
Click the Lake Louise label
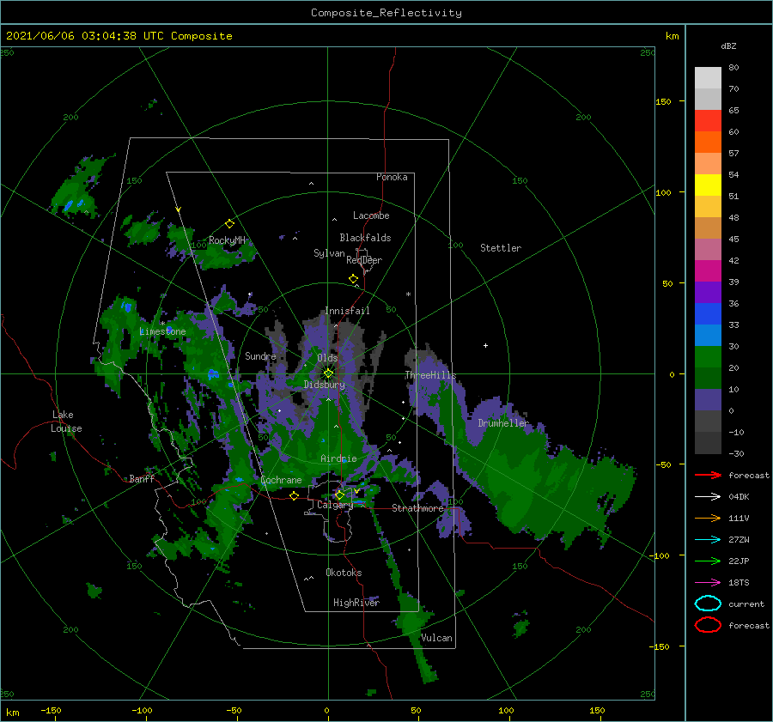point(66,422)
